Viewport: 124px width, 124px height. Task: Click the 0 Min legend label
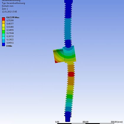pyautogui.click(x=9, y=46)
